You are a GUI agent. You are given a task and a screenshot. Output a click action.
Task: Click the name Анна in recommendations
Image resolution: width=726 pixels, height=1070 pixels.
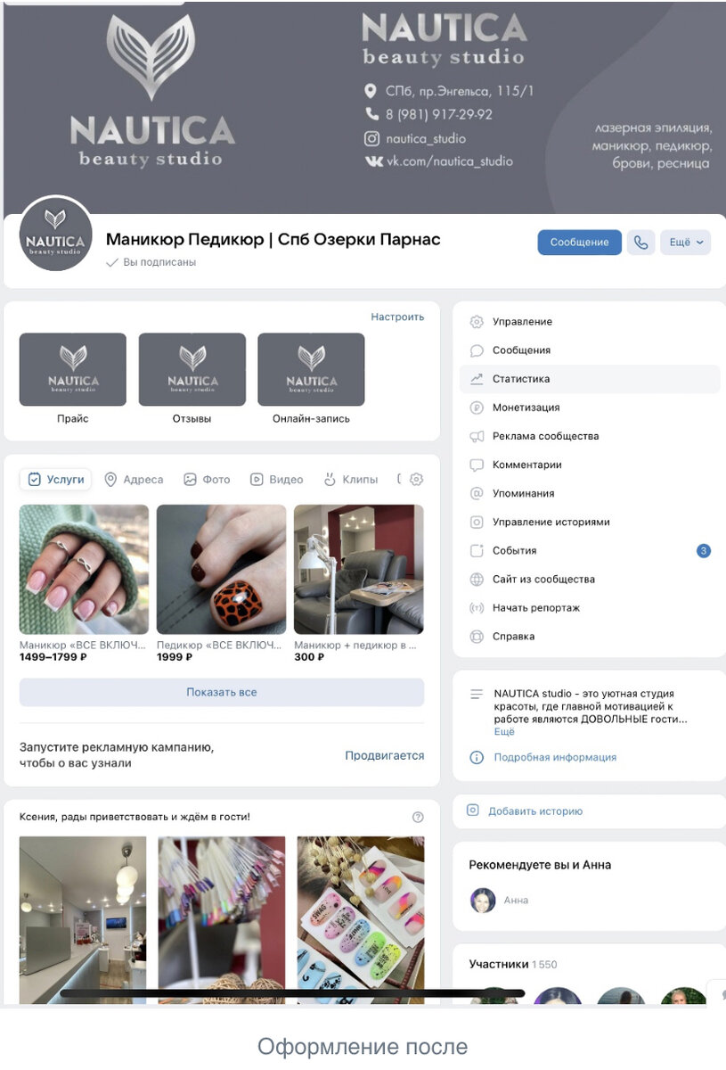(516, 901)
